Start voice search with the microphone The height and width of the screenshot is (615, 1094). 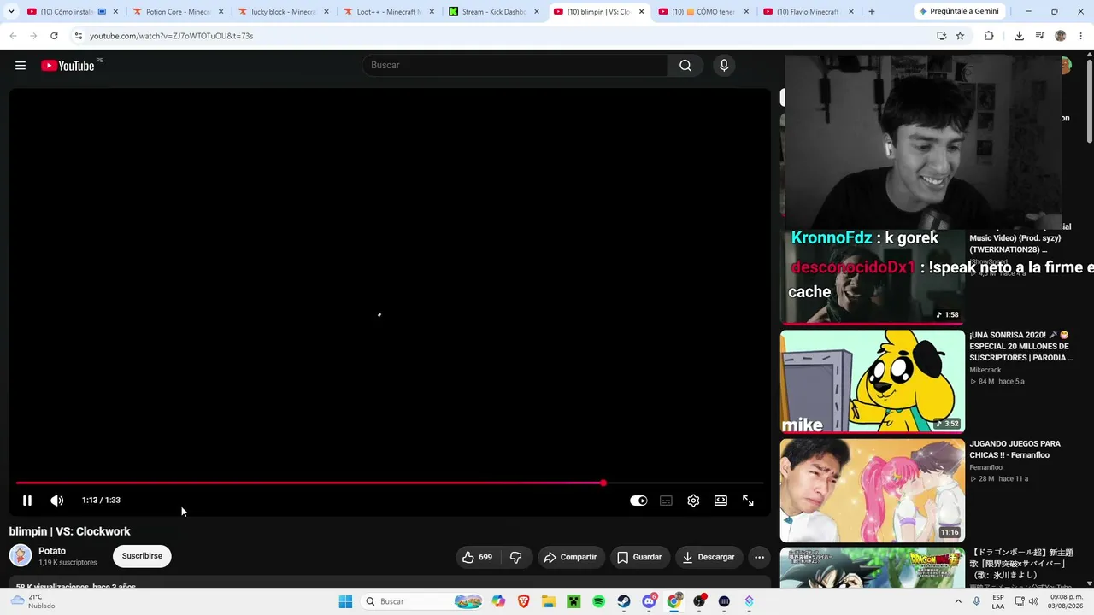pos(724,66)
